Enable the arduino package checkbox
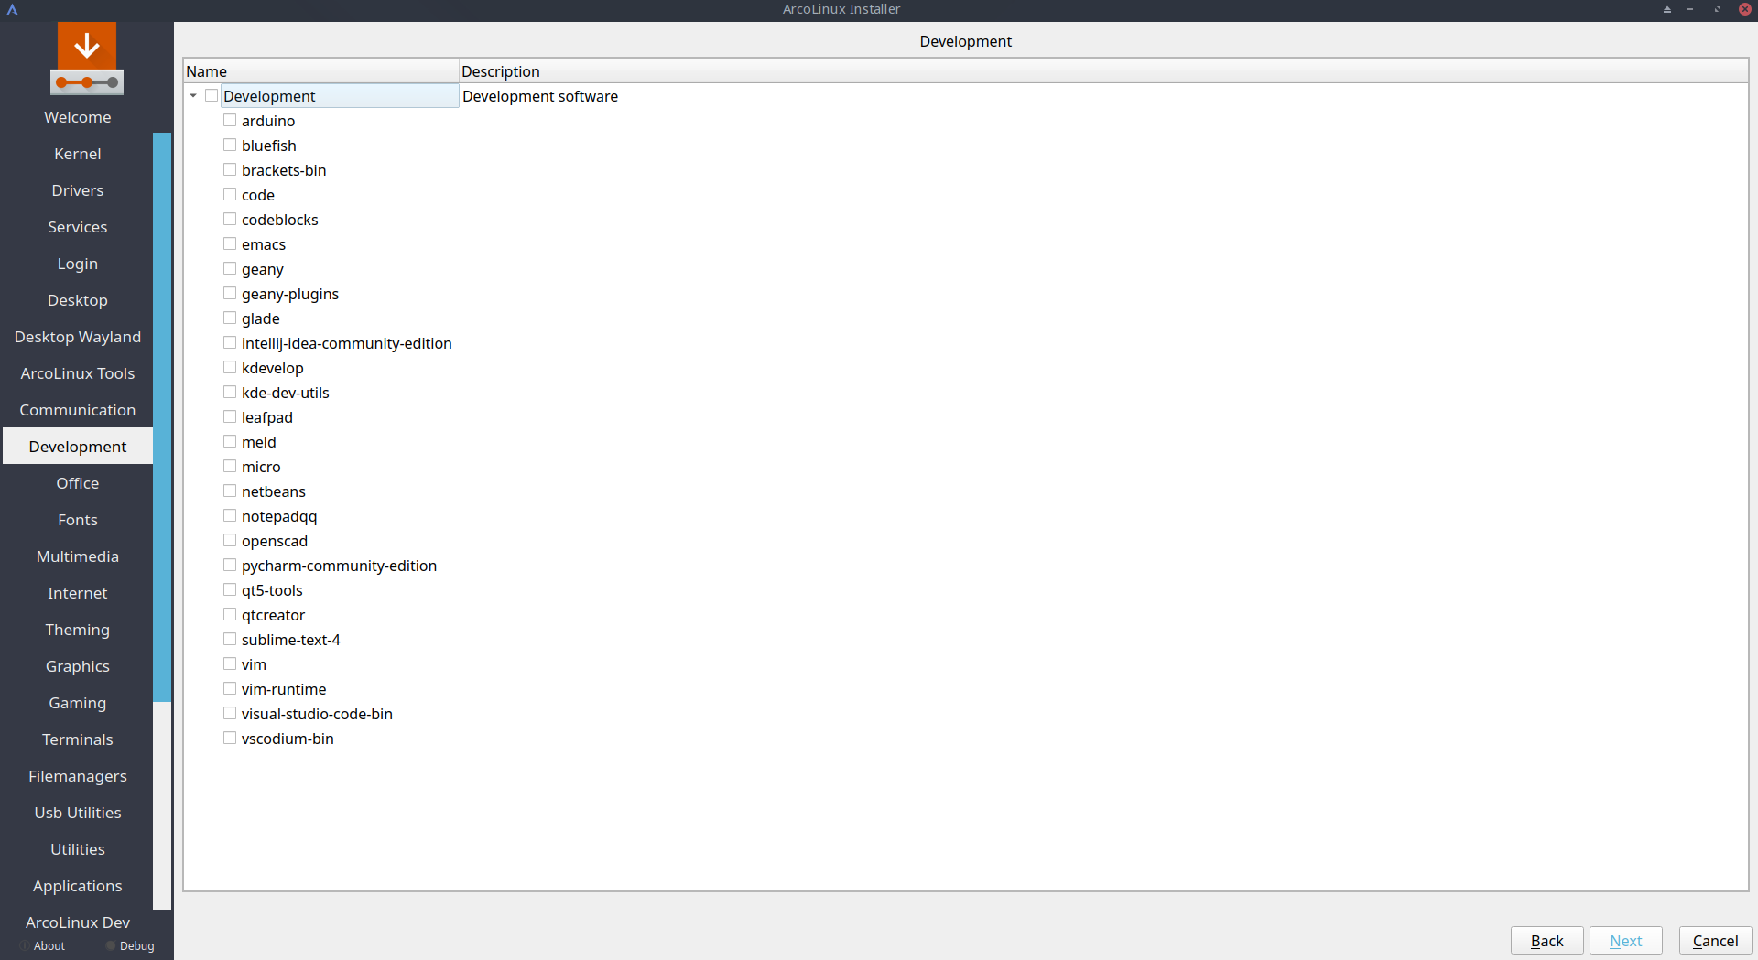1758x960 pixels. pyautogui.click(x=230, y=121)
